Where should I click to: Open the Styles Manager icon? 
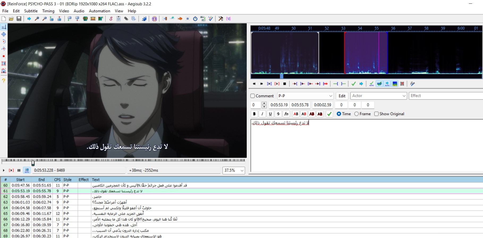pyautogui.click(x=111, y=19)
